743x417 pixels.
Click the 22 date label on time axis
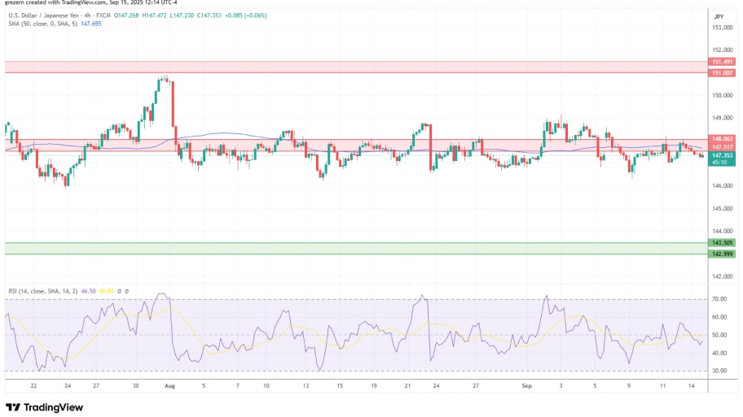pos(33,386)
